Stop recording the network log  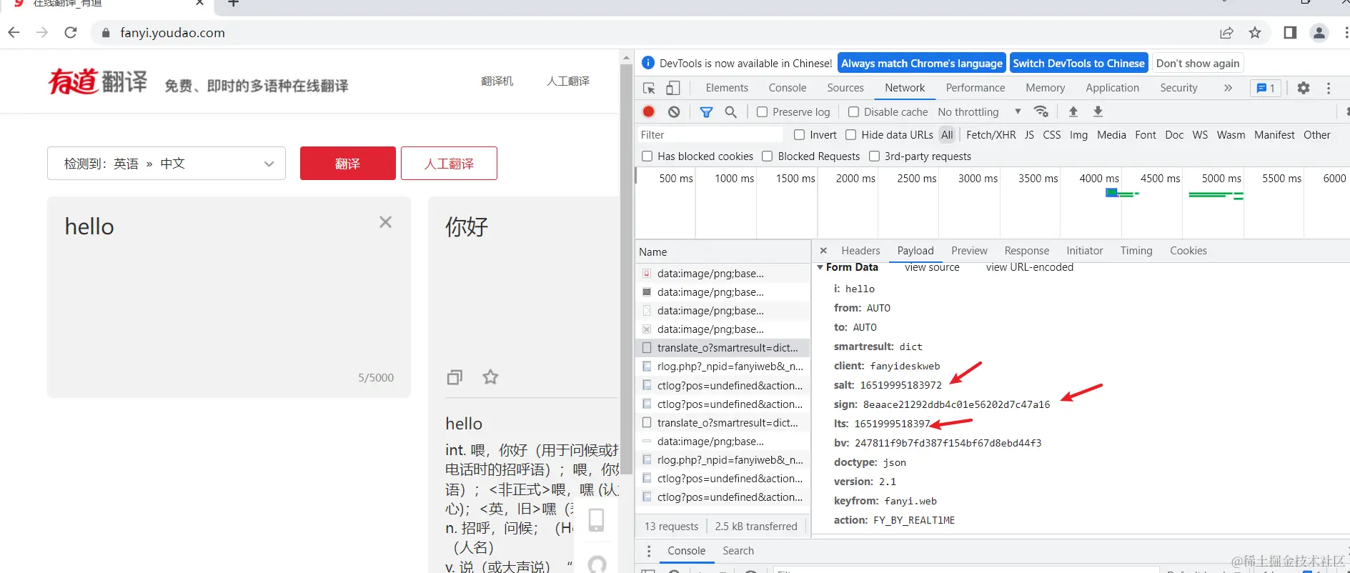pyautogui.click(x=649, y=111)
